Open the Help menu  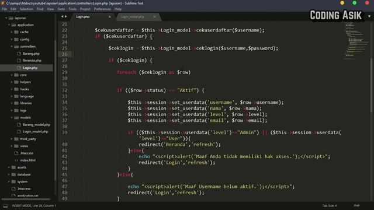[118, 9]
